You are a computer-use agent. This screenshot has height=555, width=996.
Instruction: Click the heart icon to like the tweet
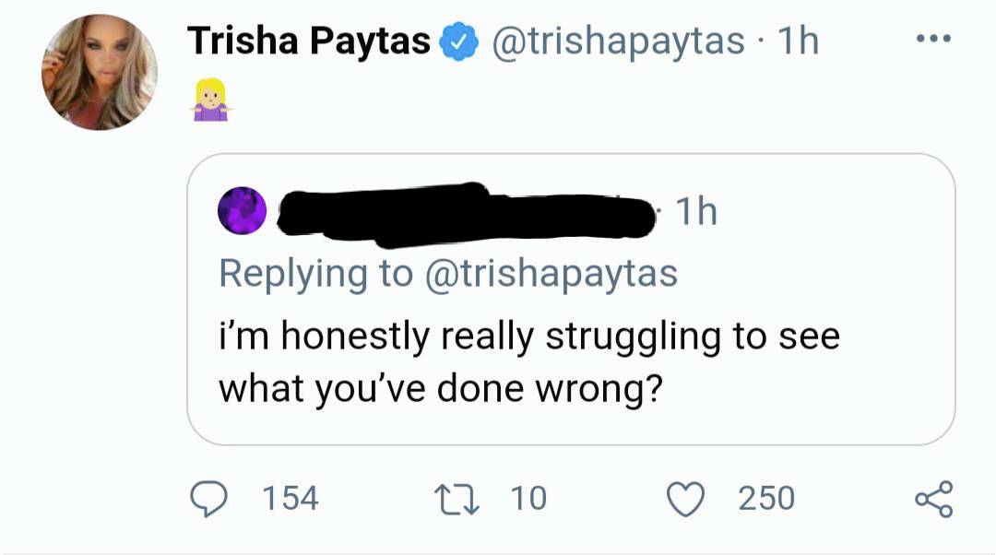point(684,499)
